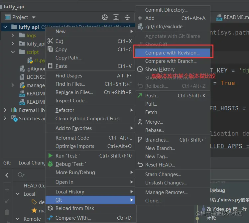
Task: Click the Copy icon in context menu
Action: (50, 49)
